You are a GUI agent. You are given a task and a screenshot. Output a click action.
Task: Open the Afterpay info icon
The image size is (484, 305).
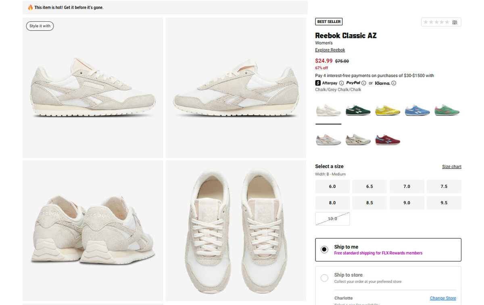pyautogui.click(x=342, y=83)
